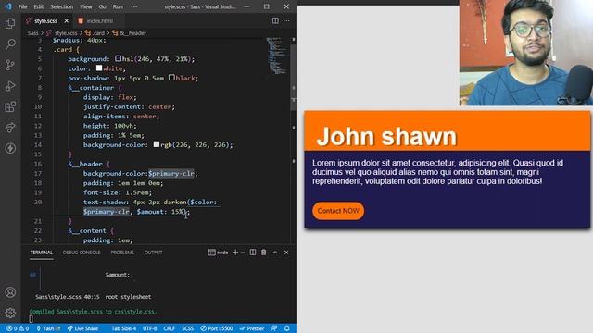Open Run and Debug view
The image size is (593, 333).
pos(10,86)
